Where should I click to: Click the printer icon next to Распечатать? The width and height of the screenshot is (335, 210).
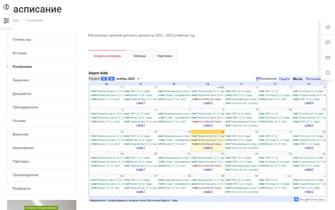click(x=258, y=78)
